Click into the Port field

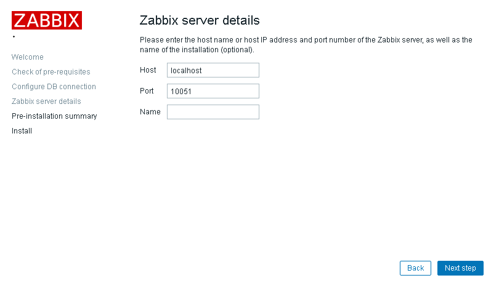(x=213, y=91)
